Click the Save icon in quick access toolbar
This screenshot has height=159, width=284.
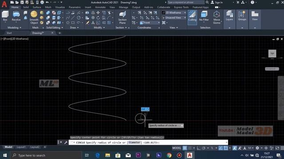coord(22,2)
